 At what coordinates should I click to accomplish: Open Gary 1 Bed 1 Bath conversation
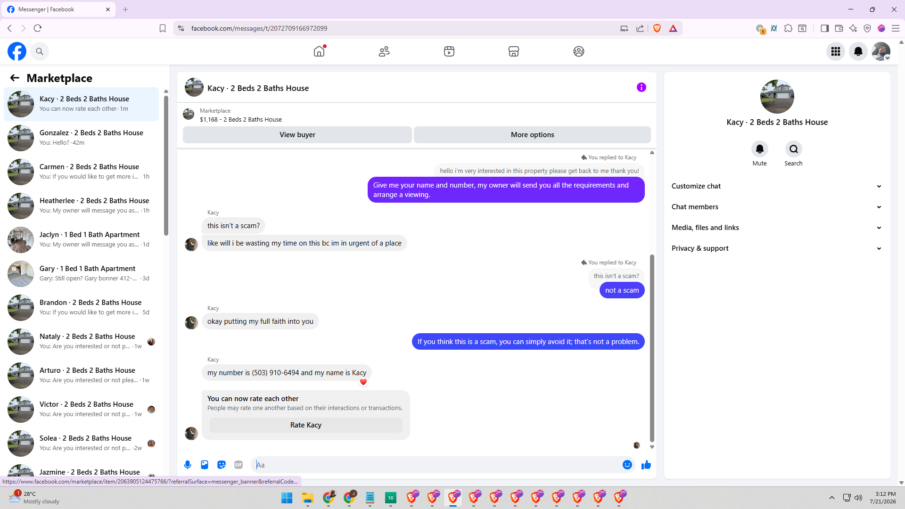point(81,274)
